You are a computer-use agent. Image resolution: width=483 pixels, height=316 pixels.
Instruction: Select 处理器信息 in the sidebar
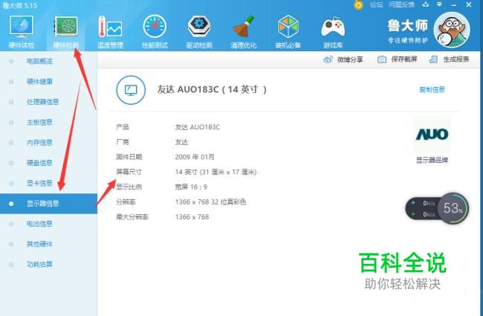tap(42, 102)
